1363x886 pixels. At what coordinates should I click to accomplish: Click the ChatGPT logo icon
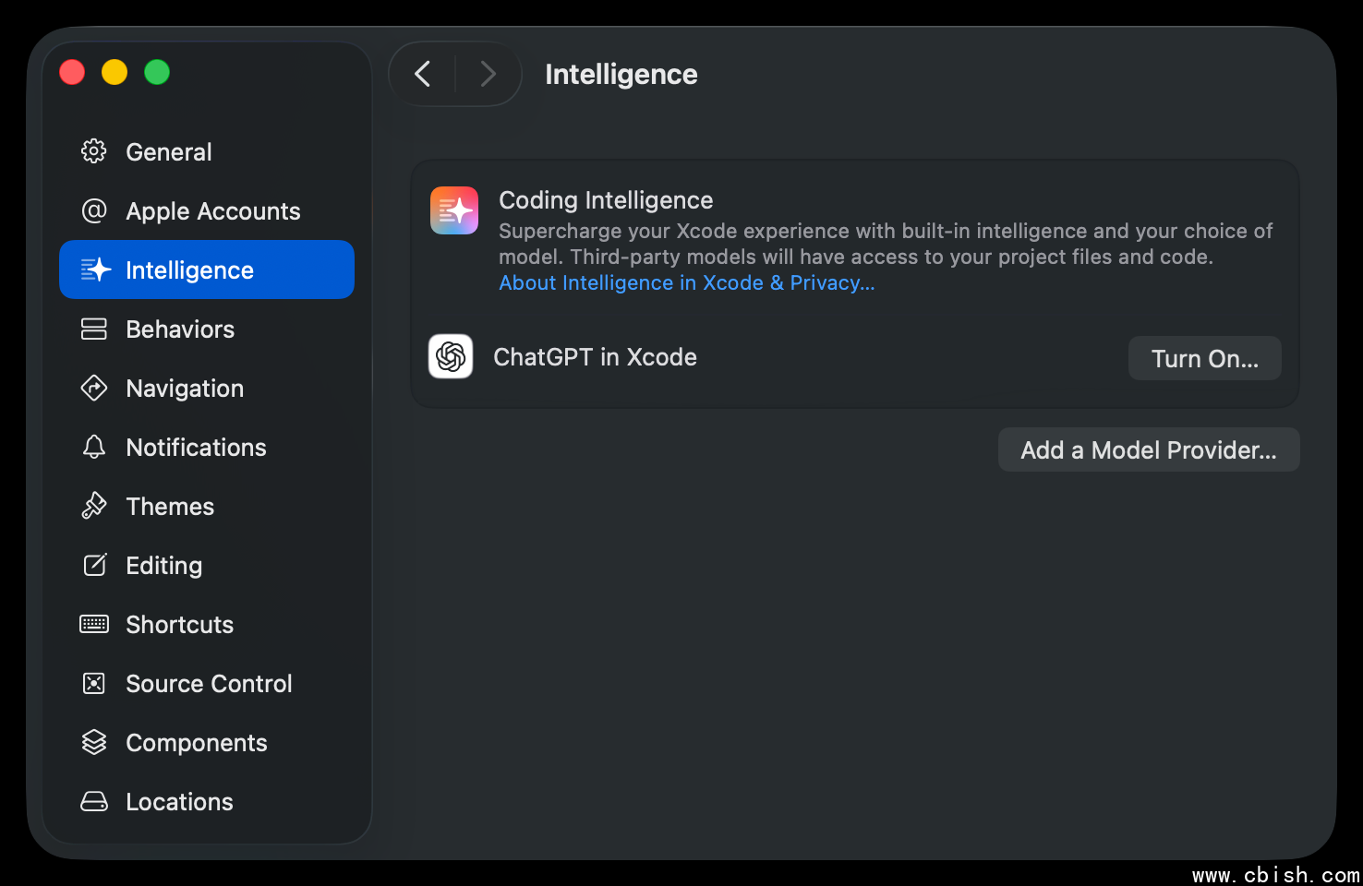point(451,356)
